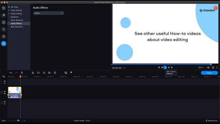Click the overlay picture-in-picture toolbar icon
The height and width of the screenshot is (124, 220).
click(66, 73)
